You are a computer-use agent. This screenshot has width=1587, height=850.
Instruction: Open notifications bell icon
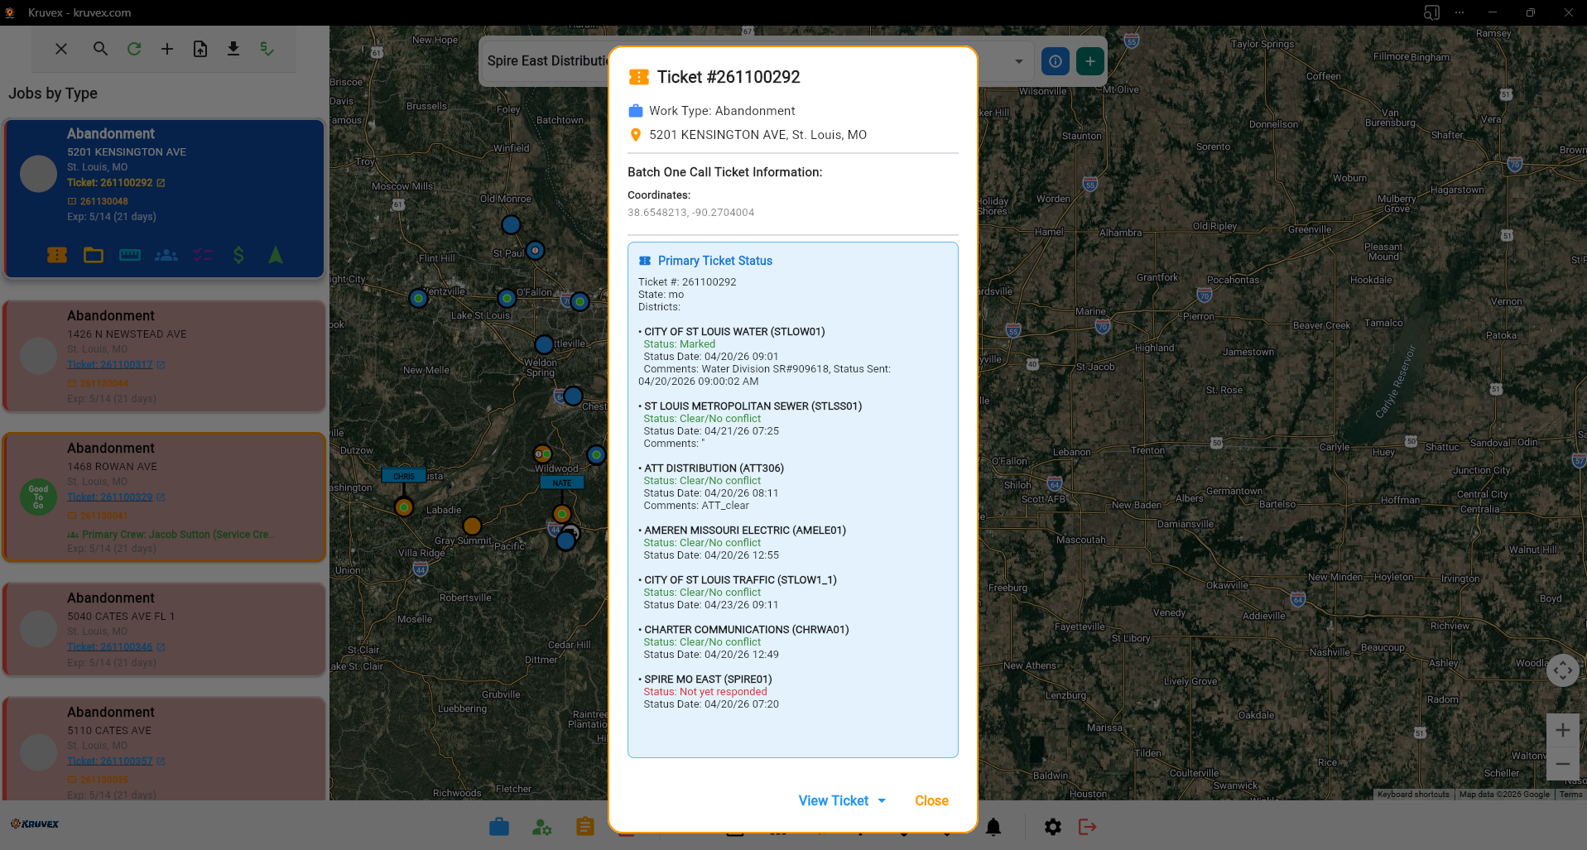(993, 826)
